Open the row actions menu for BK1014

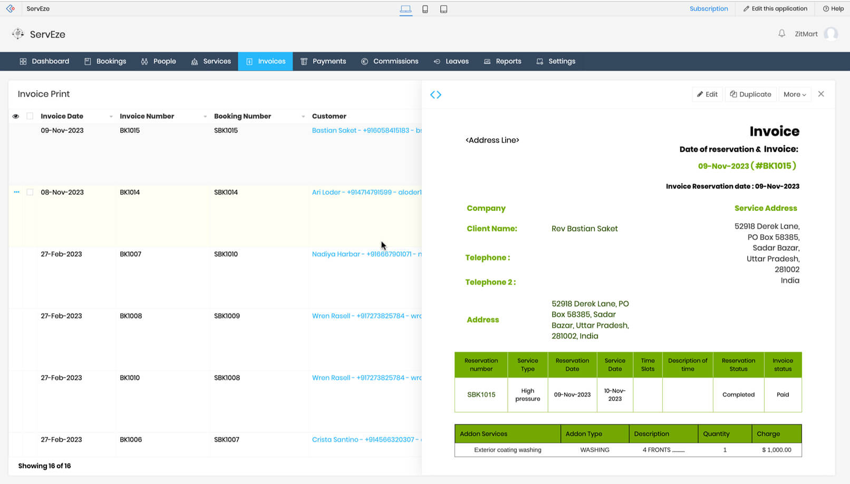tap(16, 192)
